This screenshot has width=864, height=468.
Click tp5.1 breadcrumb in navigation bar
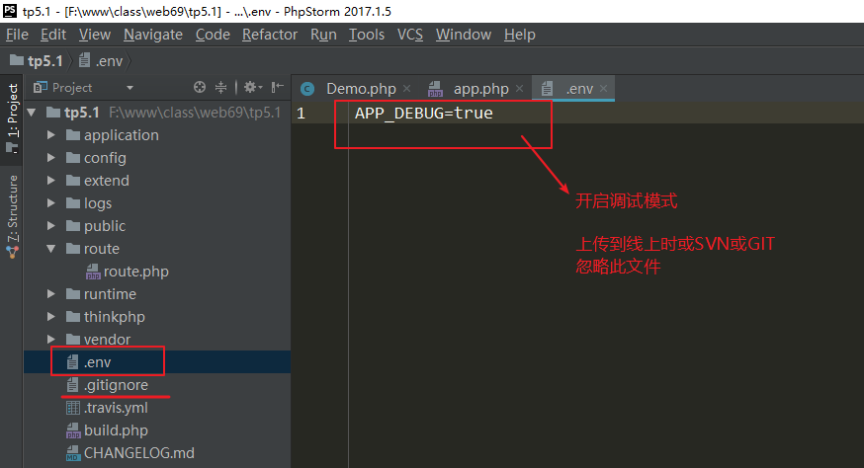tap(37, 60)
